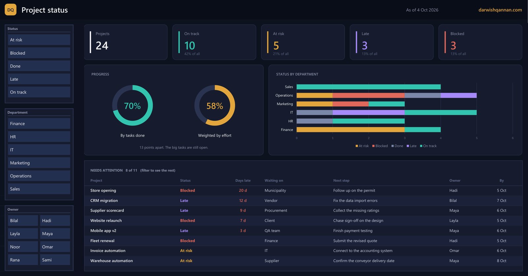
Task: Filter department to Finance
Action: click(39, 124)
